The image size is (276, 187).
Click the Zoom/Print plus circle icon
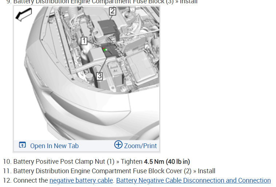[118, 145]
